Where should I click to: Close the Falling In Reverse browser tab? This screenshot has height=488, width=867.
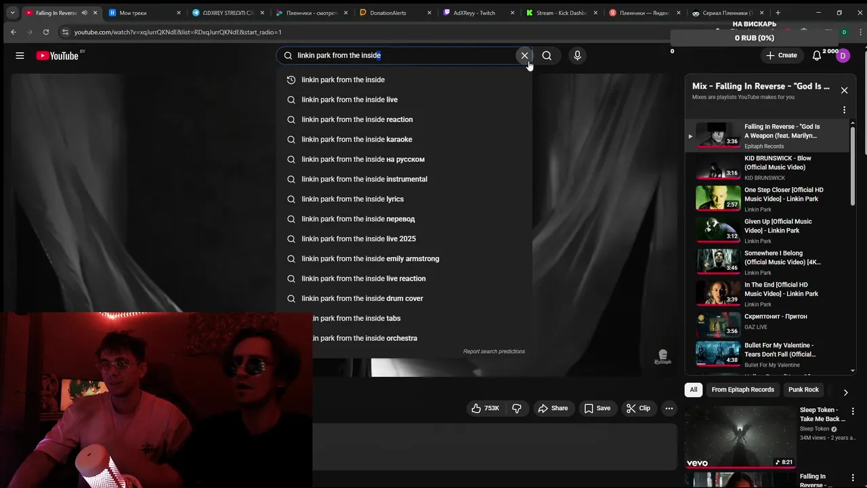[96, 13]
